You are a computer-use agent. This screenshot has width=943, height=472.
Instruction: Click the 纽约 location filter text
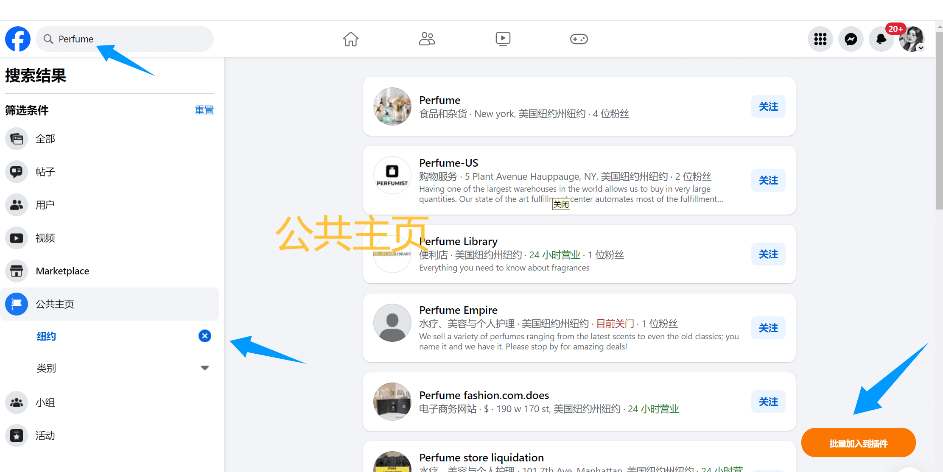(x=46, y=336)
